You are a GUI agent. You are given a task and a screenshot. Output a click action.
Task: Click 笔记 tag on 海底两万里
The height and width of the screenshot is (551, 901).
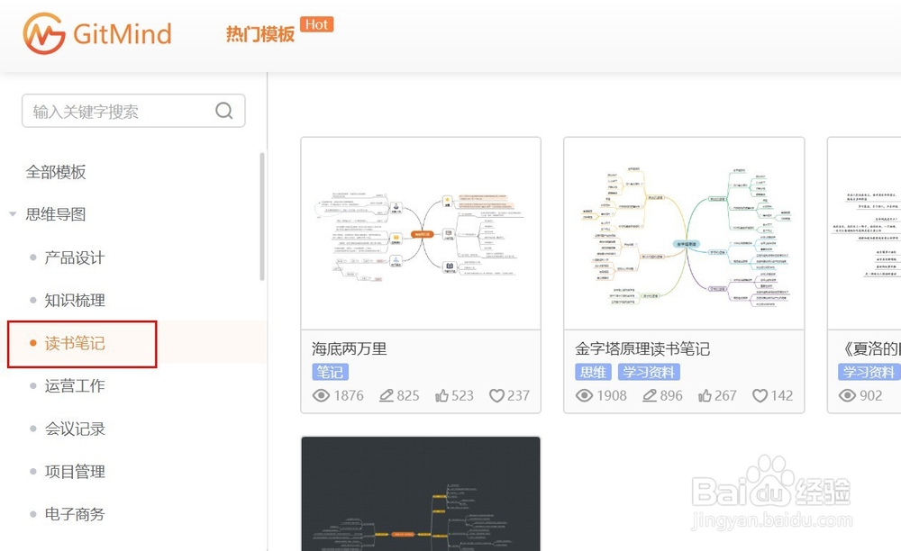tap(330, 372)
